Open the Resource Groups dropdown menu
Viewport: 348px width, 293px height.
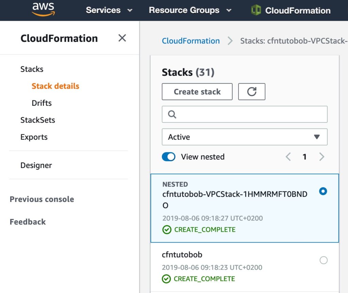click(190, 10)
